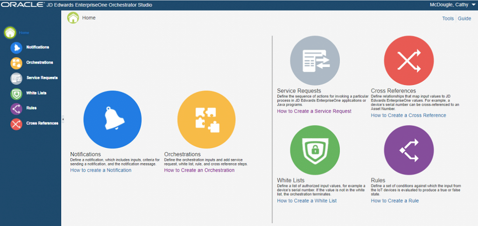Click the Oracle logo in title bar

[x=22, y=5]
